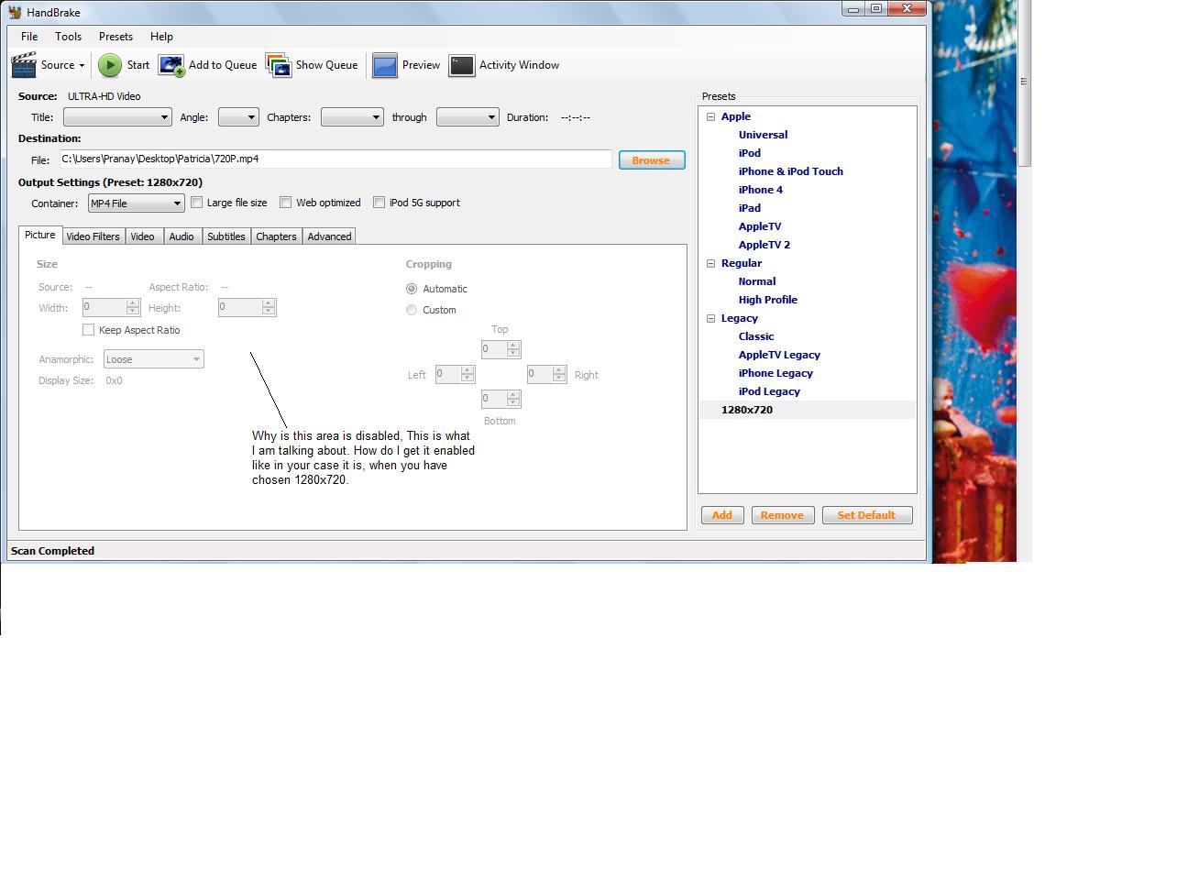The height and width of the screenshot is (891, 1188).
Task: Select the iPad preset
Action: tap(750, 208)
